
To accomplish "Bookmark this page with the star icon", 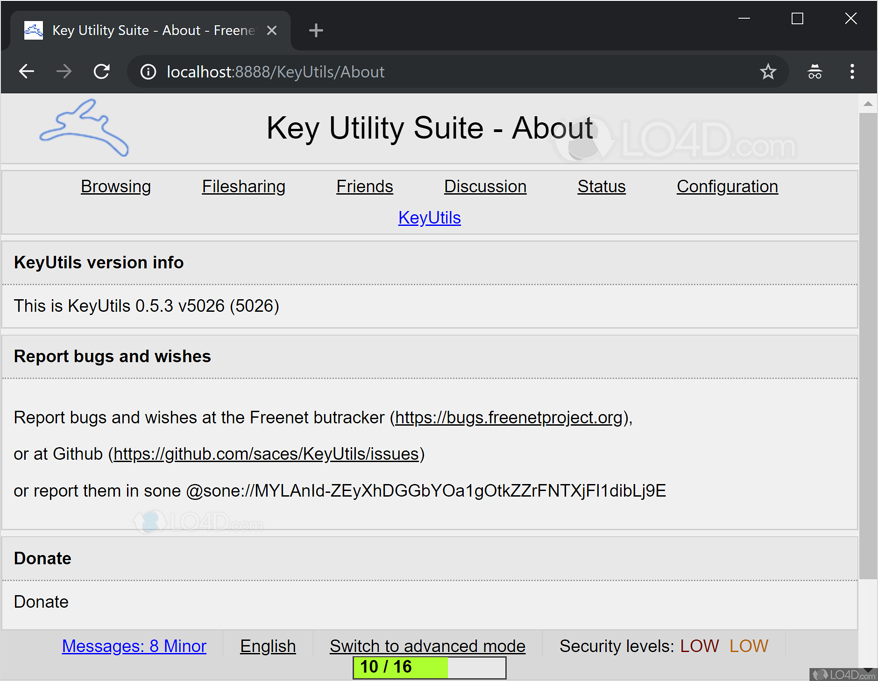I will point(768,72).
